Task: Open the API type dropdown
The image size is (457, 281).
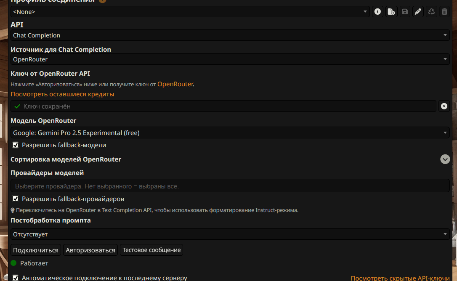Action: click(x=230, y=35)
